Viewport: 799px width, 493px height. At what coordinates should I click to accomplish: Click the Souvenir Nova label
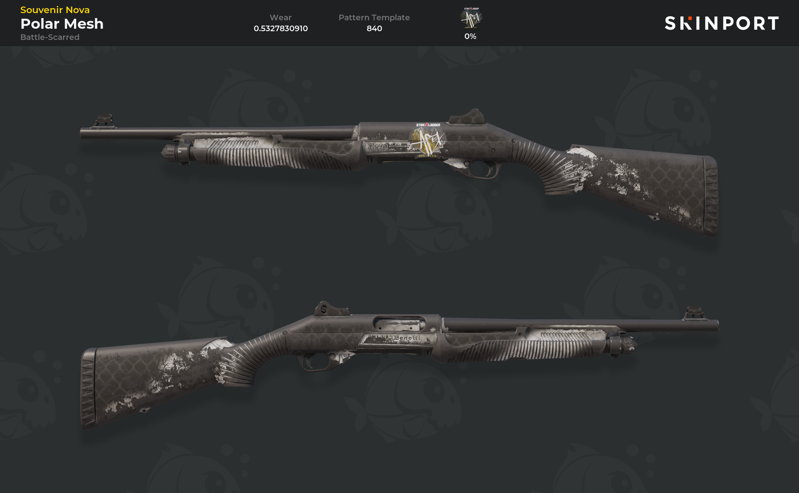coord(55,10)
